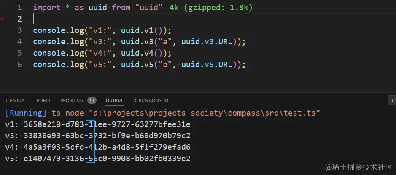Click the red breakpoint dot beside line 2

coord(3,19)
